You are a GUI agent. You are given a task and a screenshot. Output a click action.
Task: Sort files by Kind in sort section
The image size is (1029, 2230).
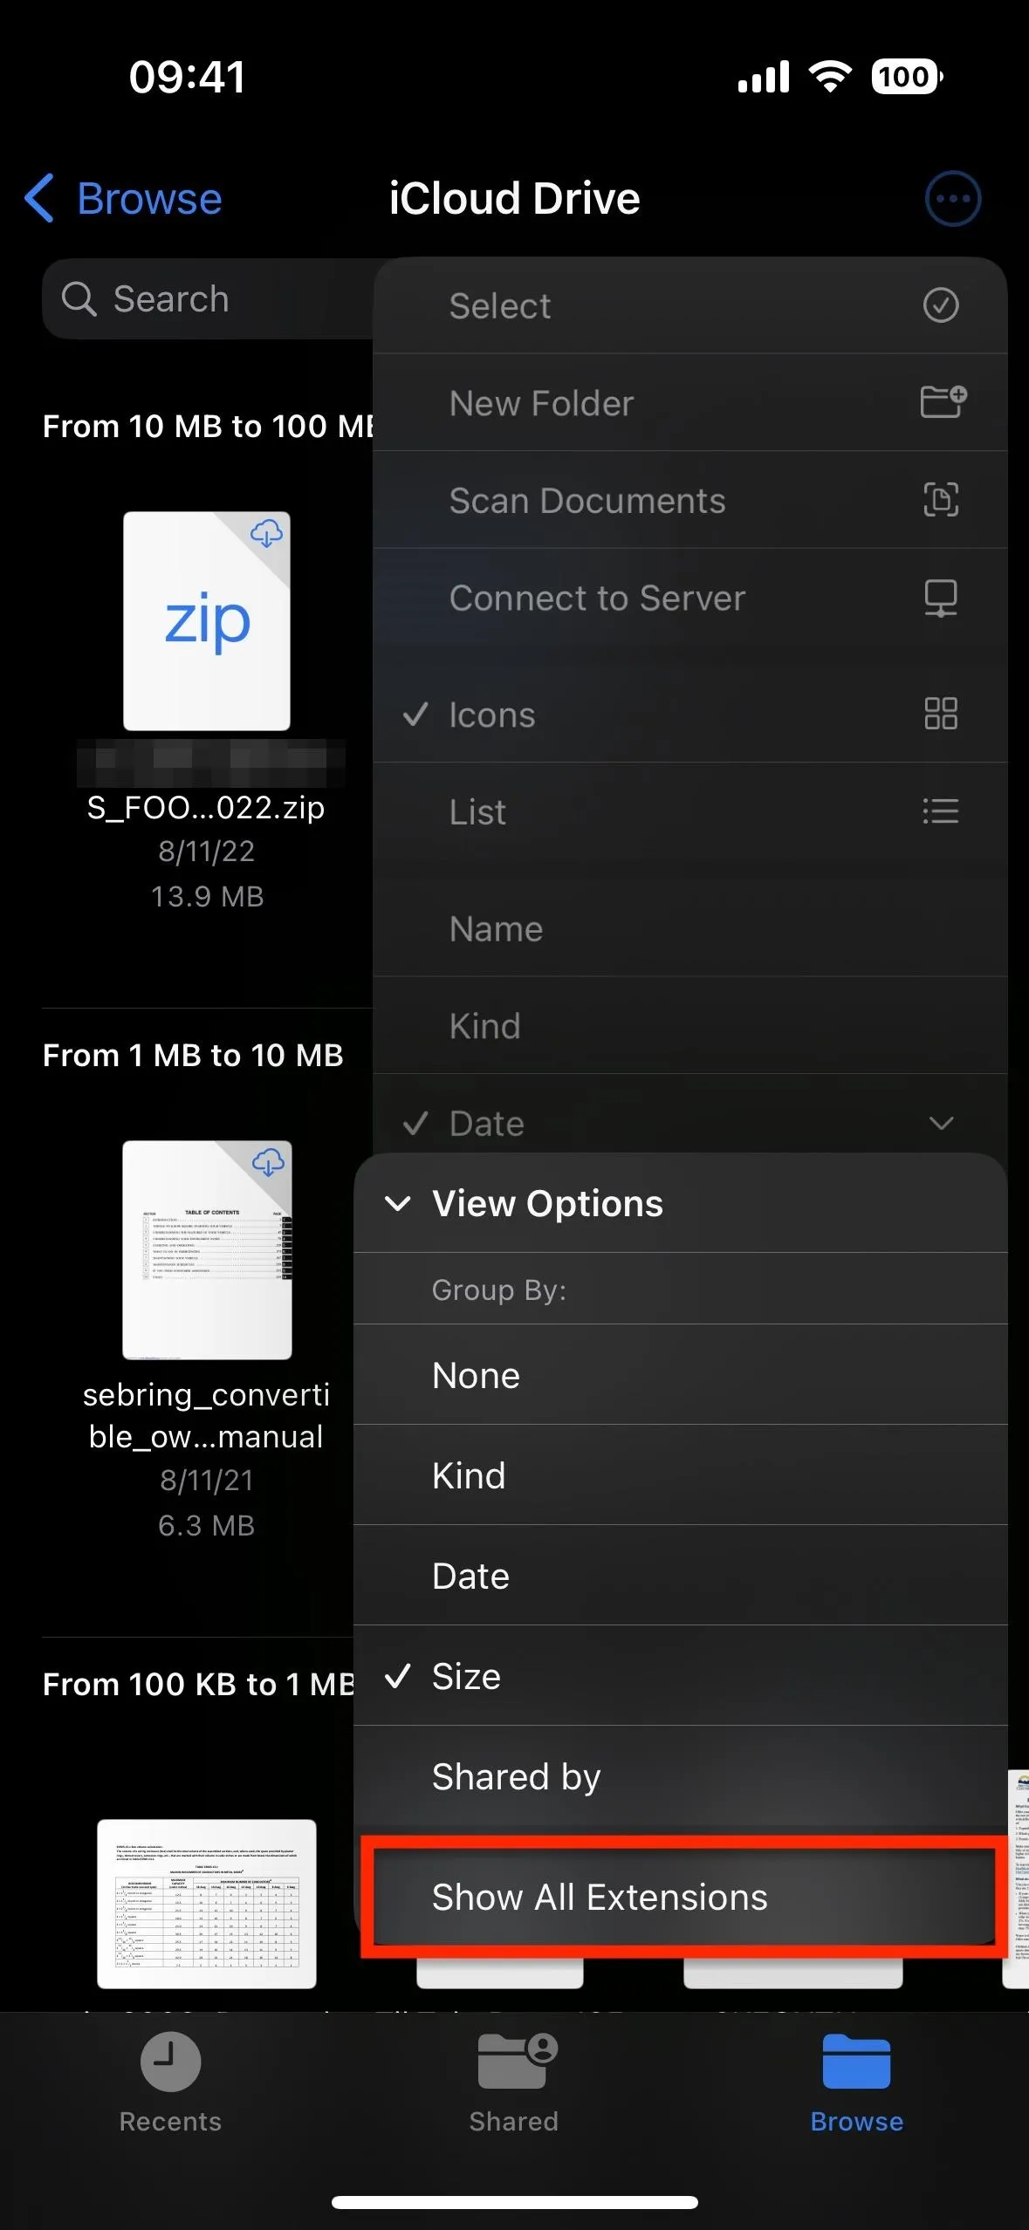point(690,1026)
